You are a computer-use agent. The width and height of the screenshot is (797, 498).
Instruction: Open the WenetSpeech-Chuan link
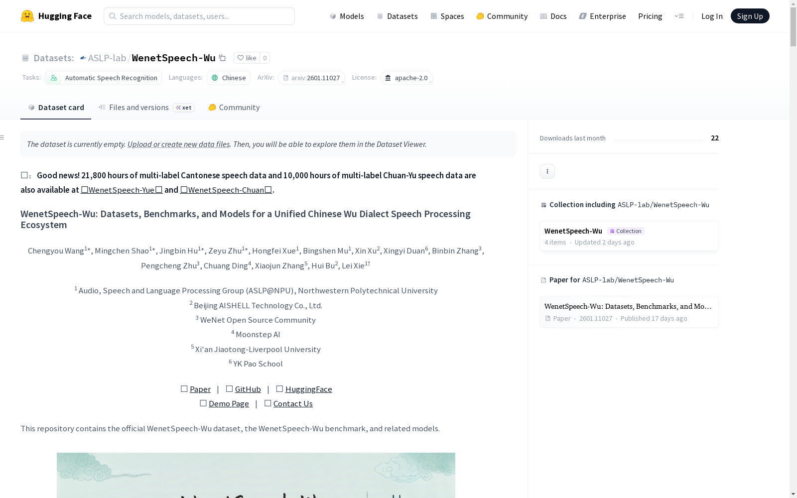coord(226,190)
